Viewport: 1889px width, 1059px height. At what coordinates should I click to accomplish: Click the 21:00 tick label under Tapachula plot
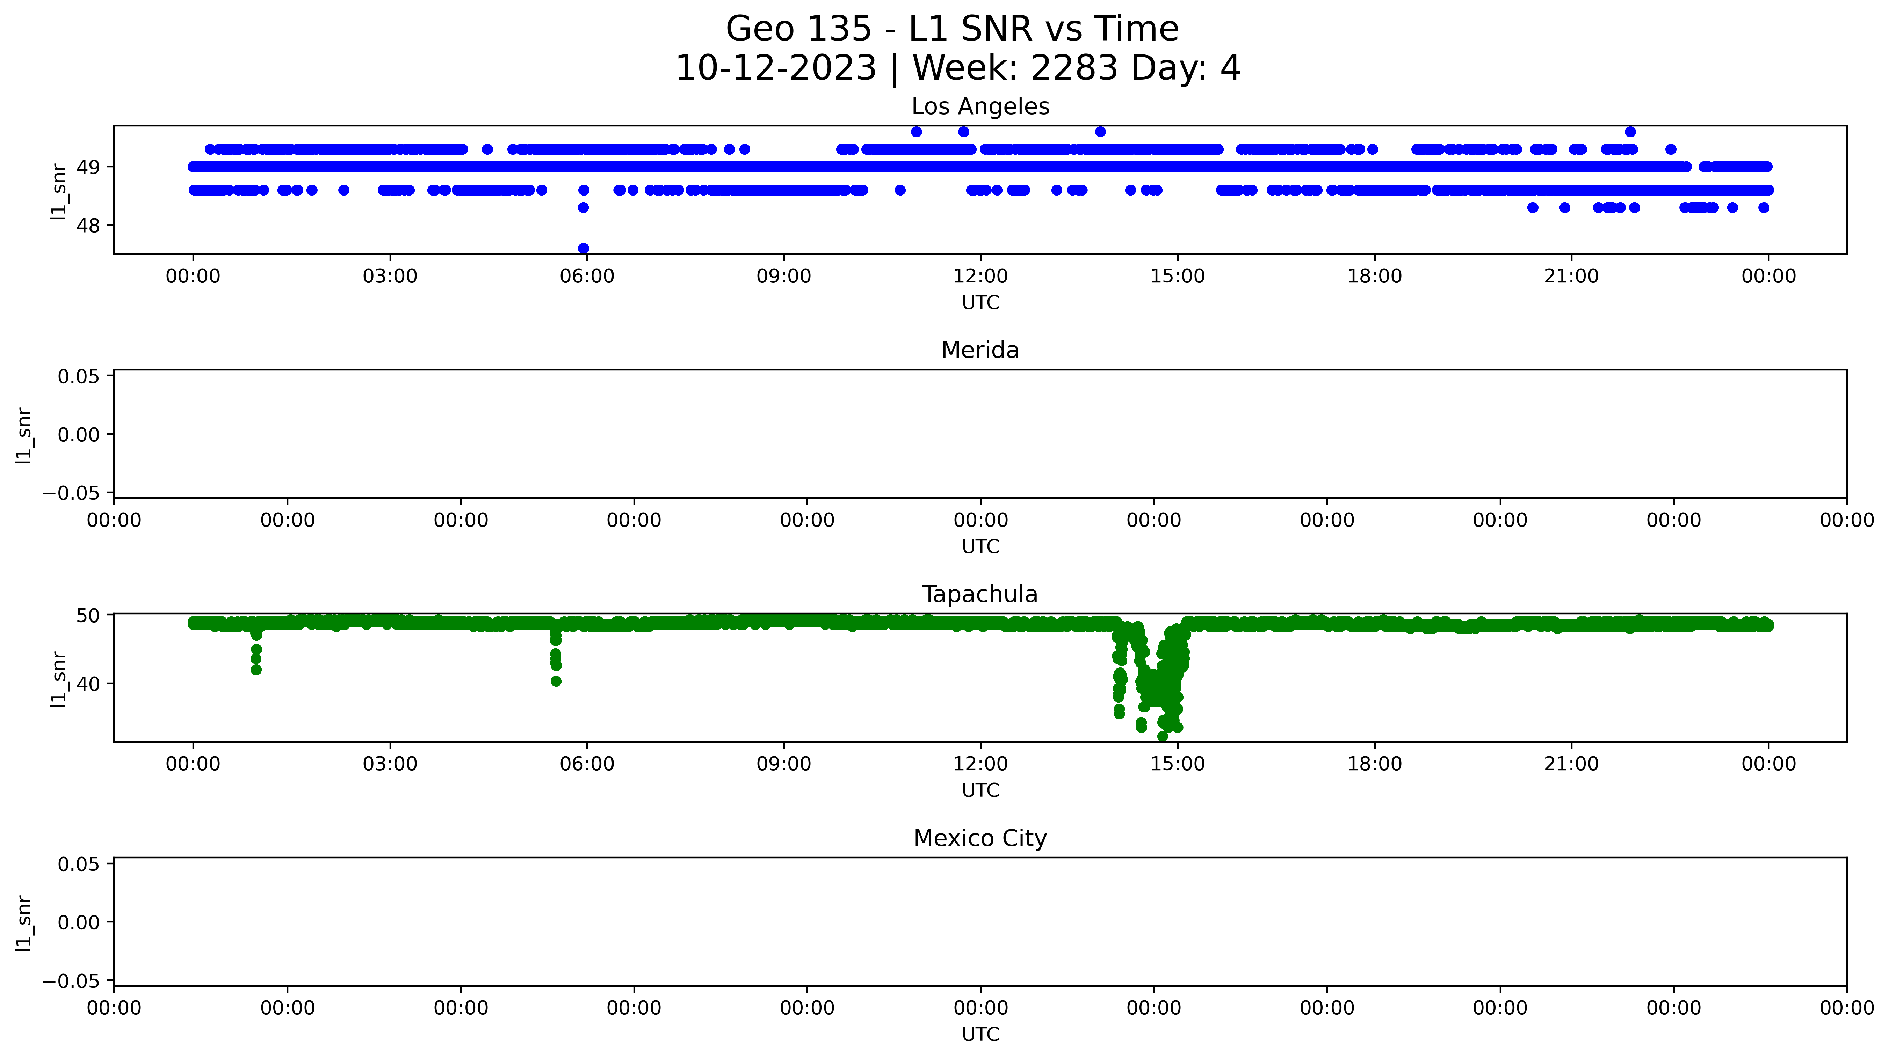pos(1571,764)
